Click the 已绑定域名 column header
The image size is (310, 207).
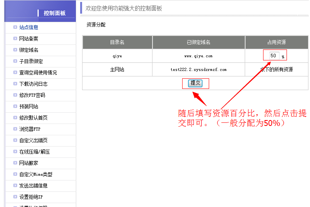click(199, 42)
